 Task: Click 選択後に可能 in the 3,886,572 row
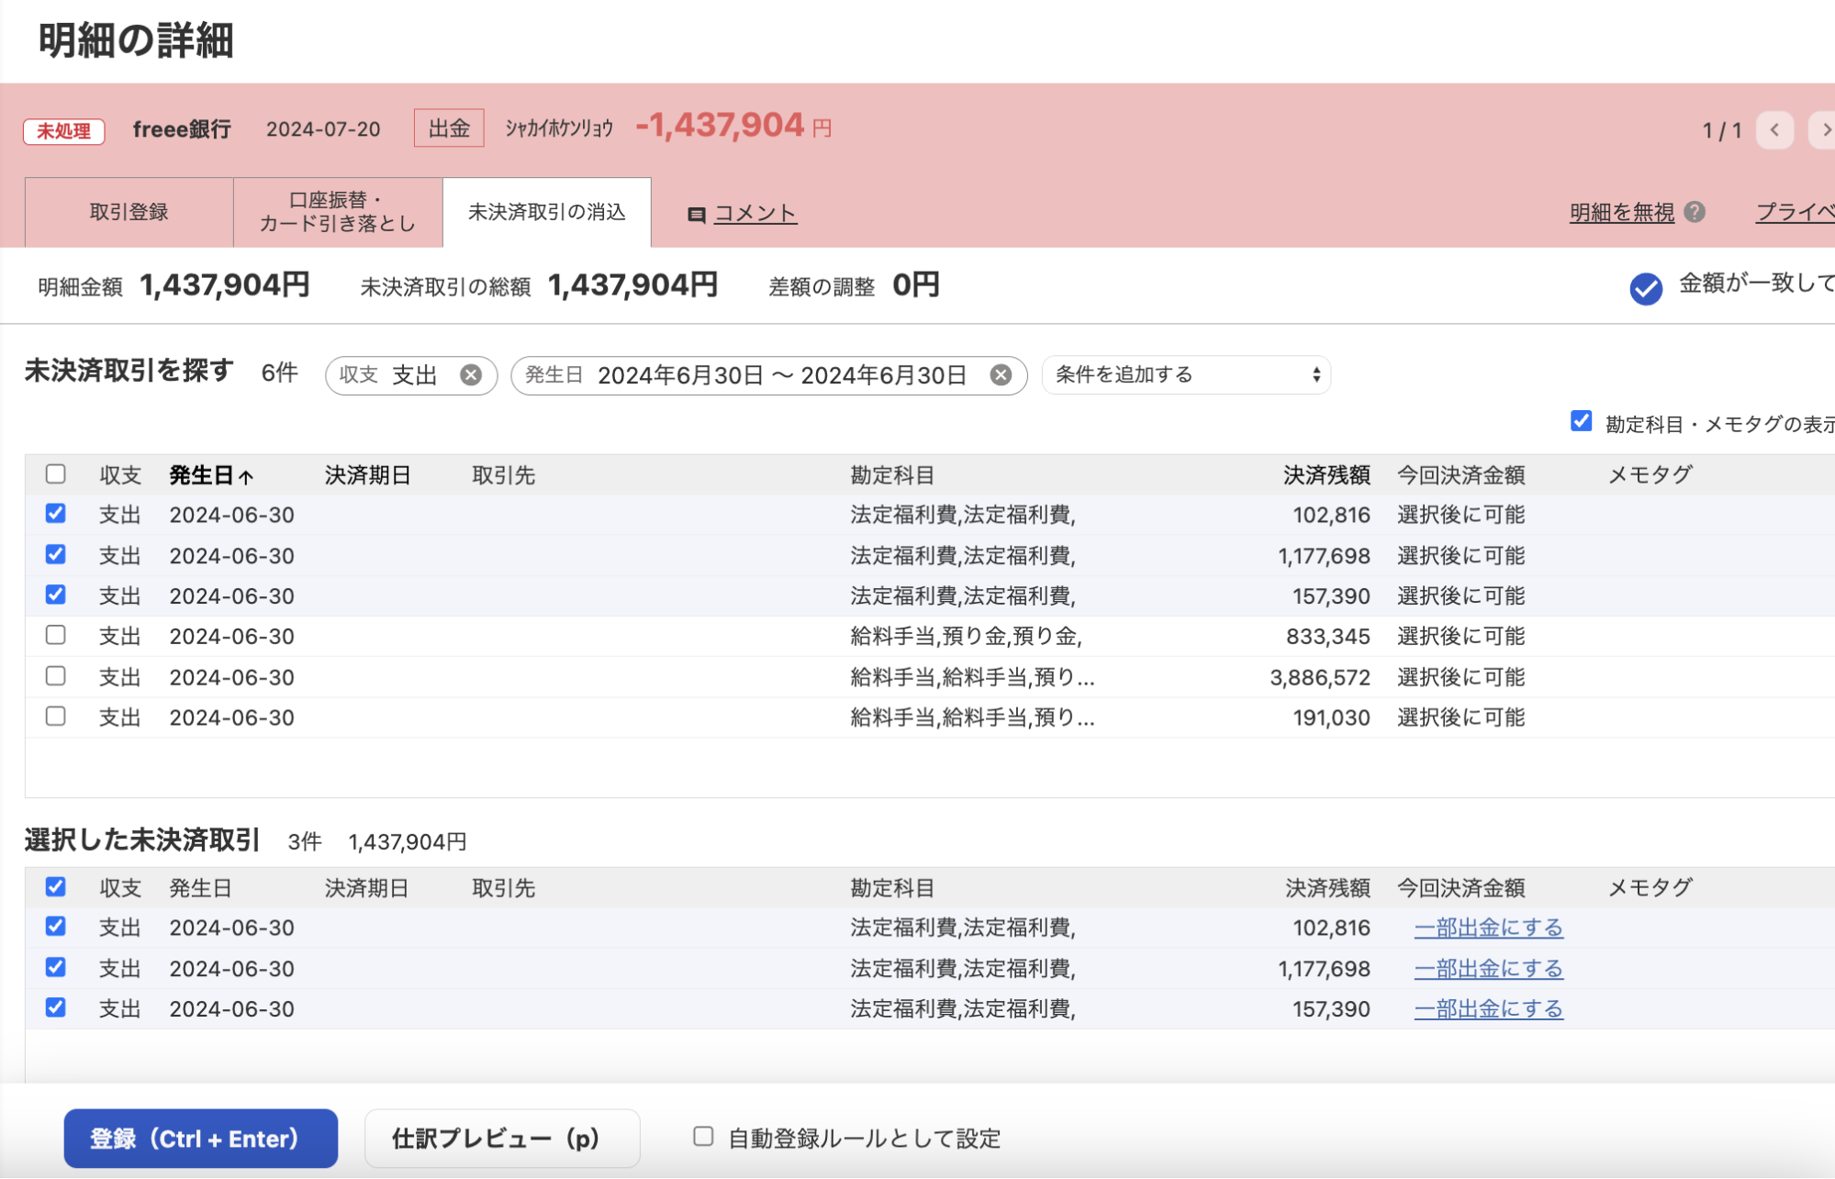pos(1460,677)
